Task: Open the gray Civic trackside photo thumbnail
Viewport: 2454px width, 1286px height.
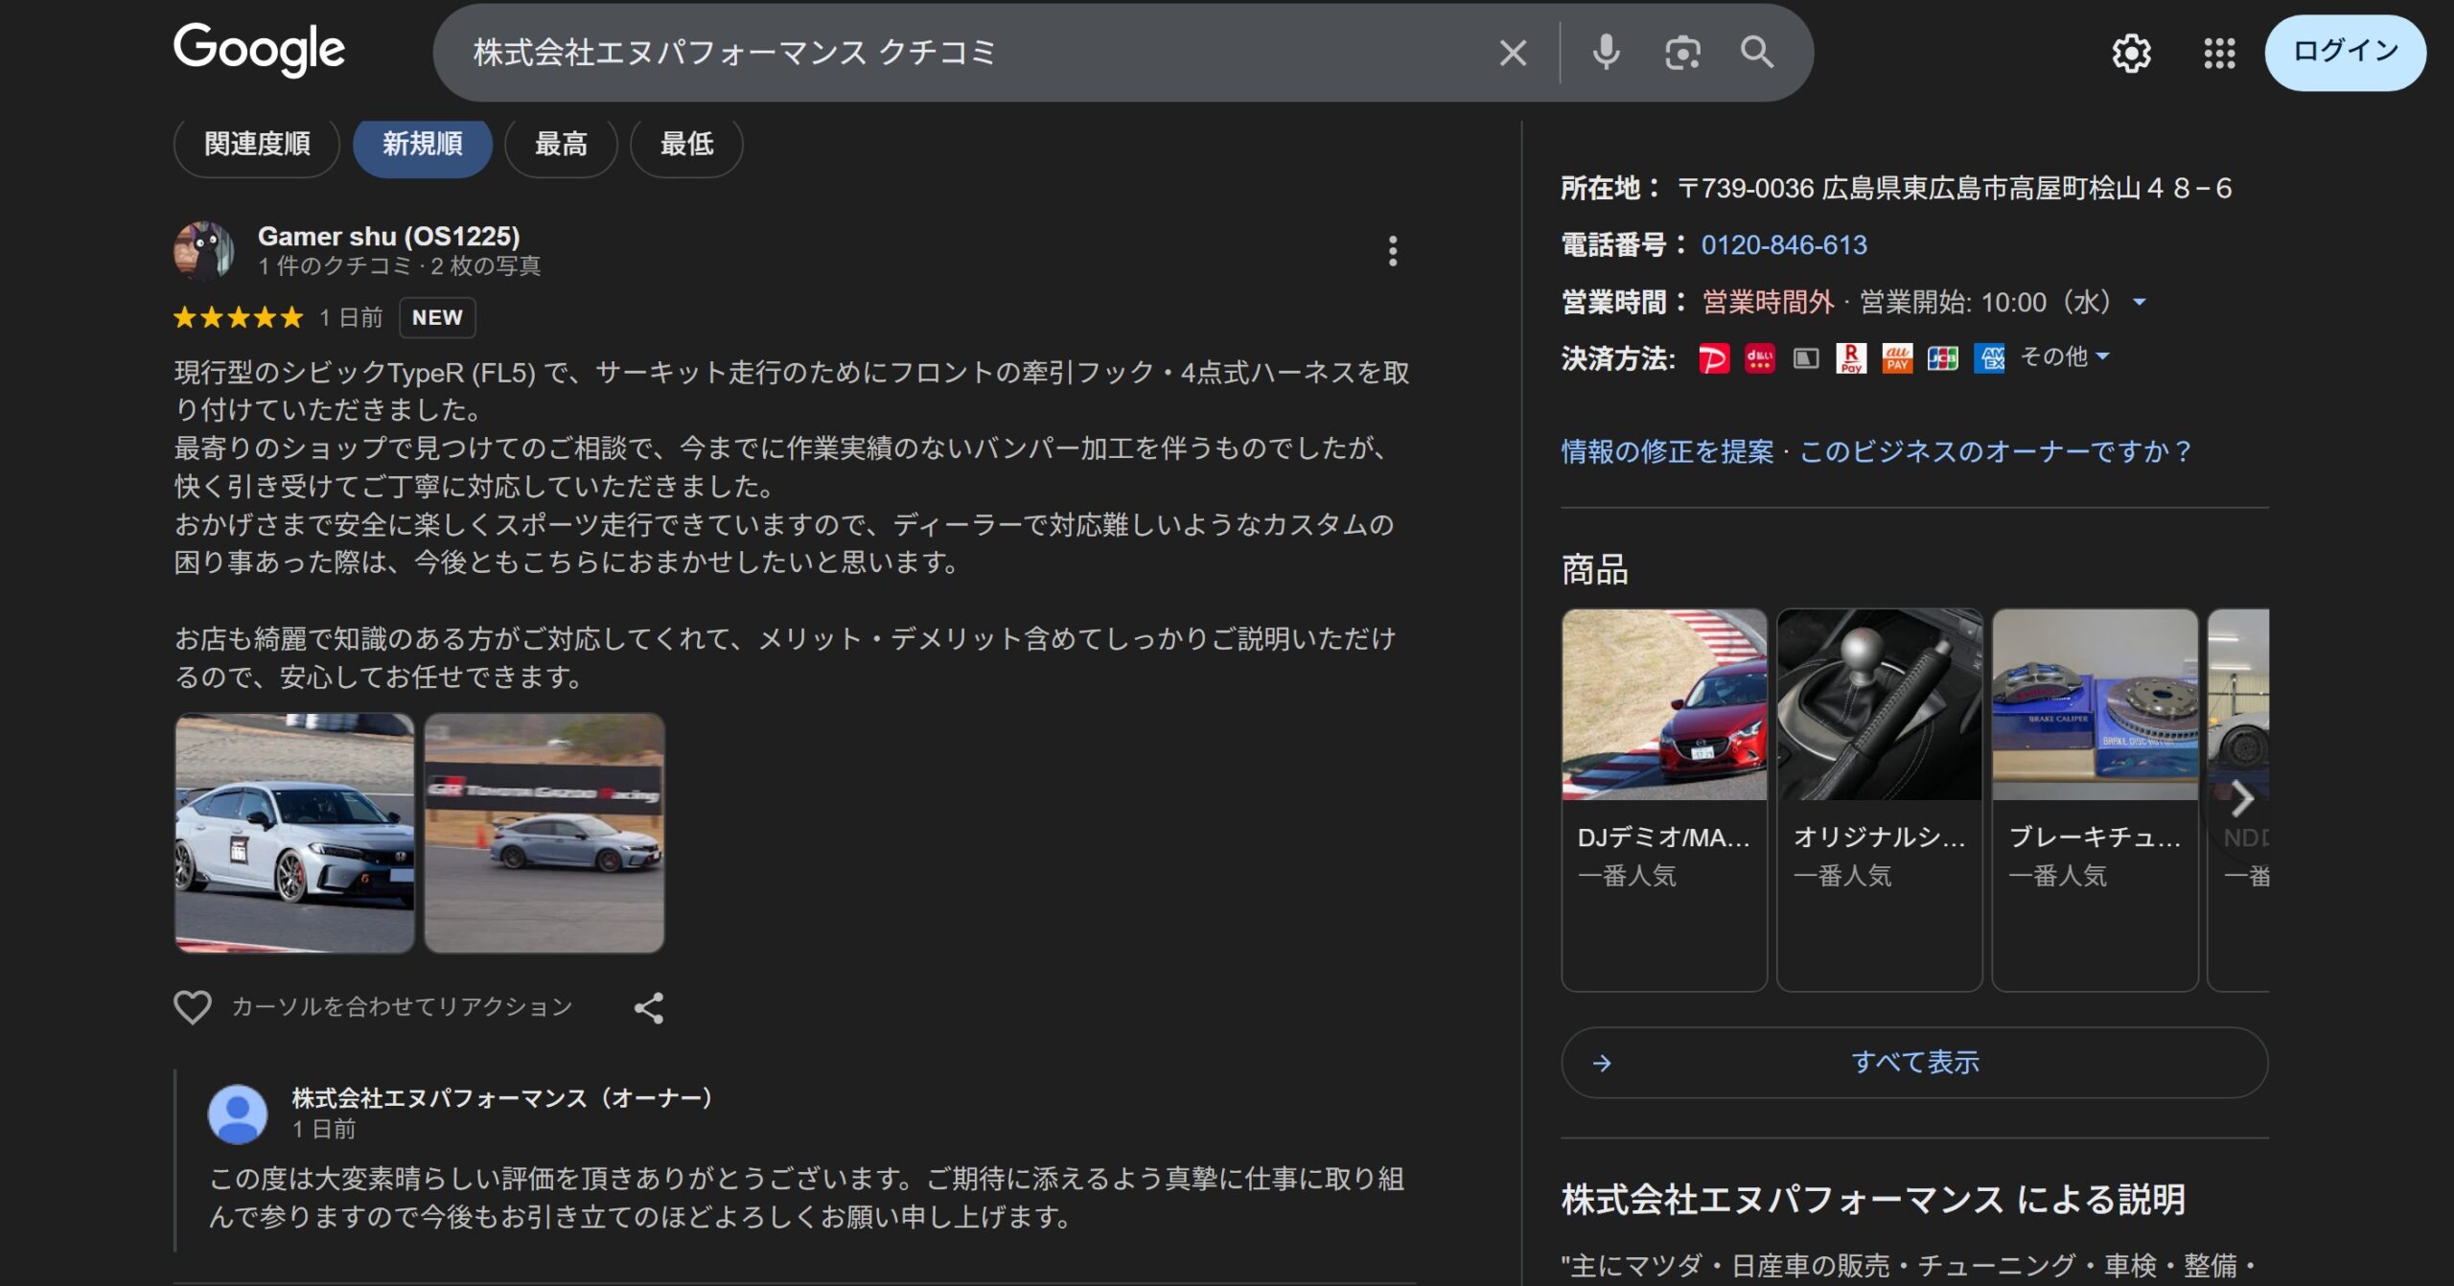Action: [x=544, y=833]
